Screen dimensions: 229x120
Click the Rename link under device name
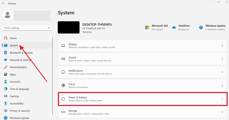point(87,32)
